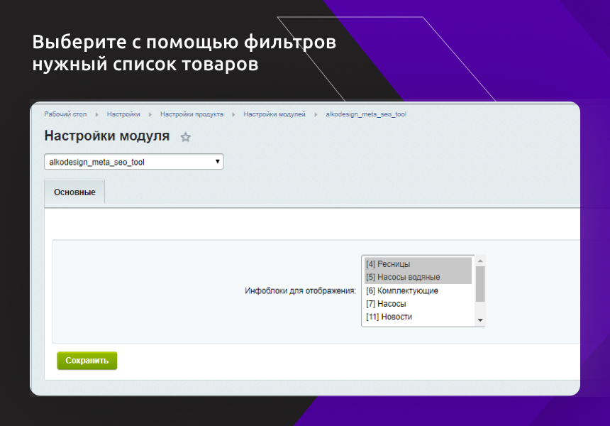The width and height of the screenshot is (610, 426).
Task: Click the scrollbar down arrow in the infoblock list
Action: [x=480, y=319]
